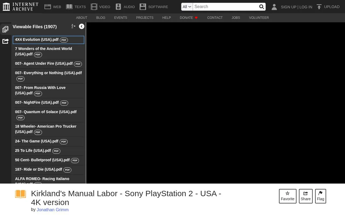Screen dimensions: 345x215
Task: Open 007- NightFire (USA).pdf
Action: click(49, 103)
